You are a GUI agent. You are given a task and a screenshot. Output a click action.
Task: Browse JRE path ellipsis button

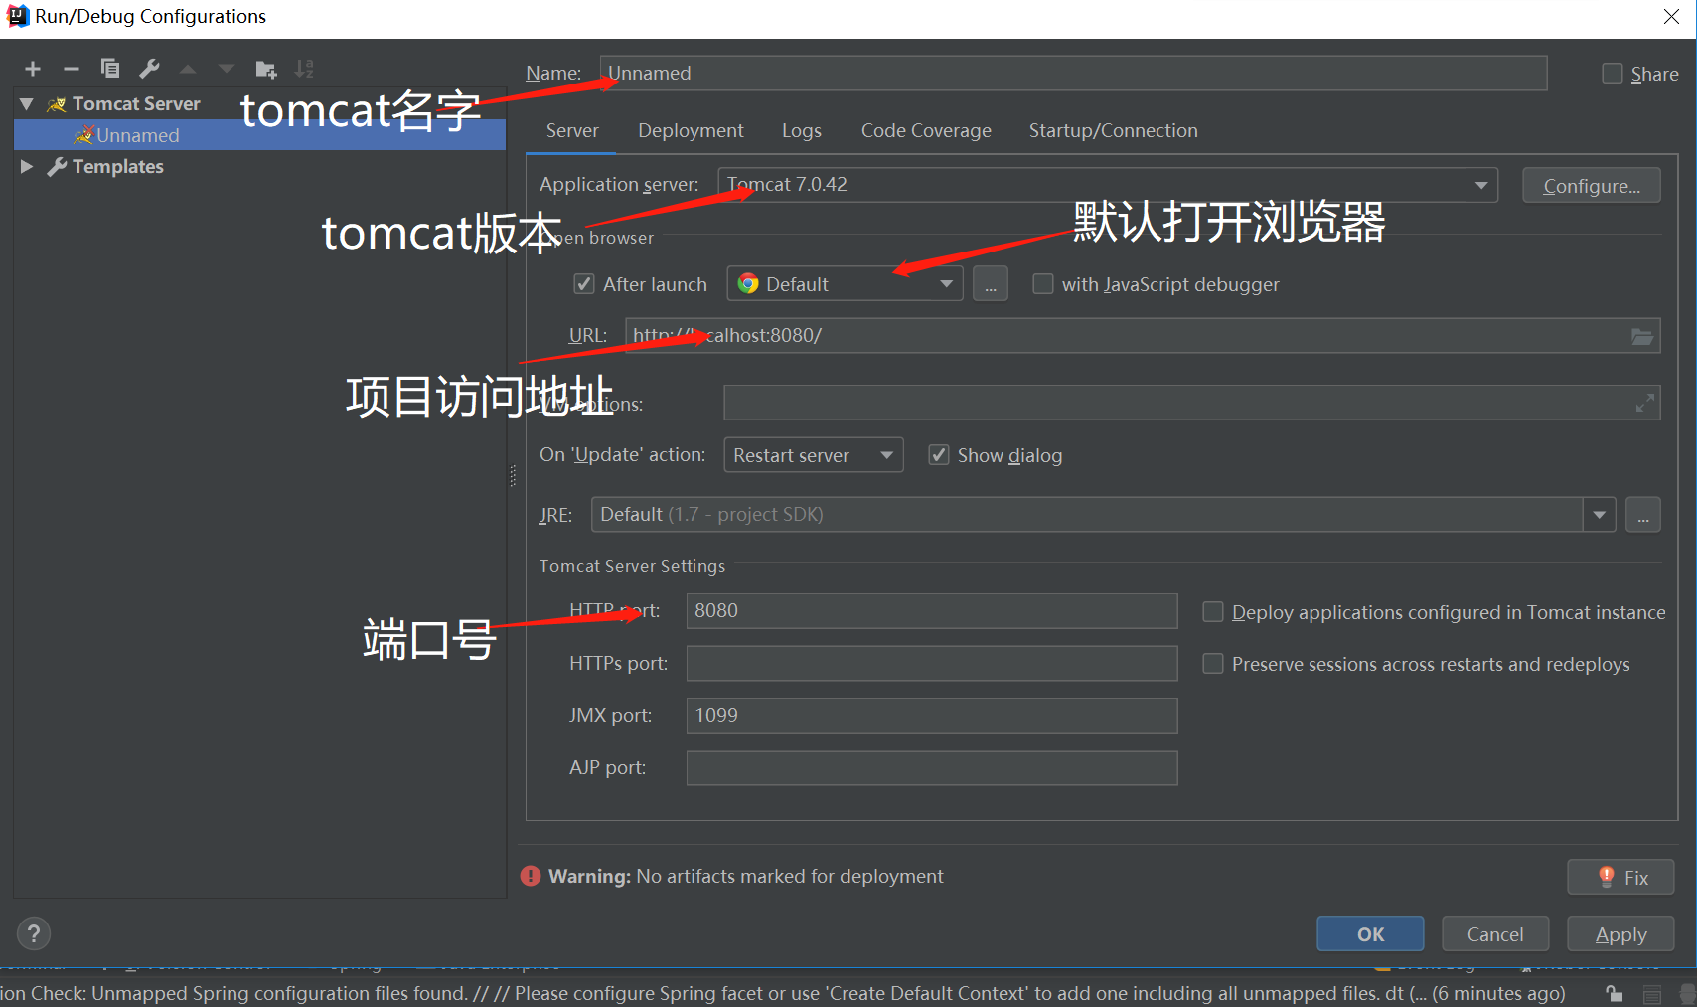pos(1643,515)
